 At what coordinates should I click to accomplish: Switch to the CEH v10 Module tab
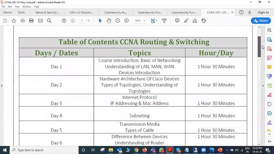[x=81, y=12]
